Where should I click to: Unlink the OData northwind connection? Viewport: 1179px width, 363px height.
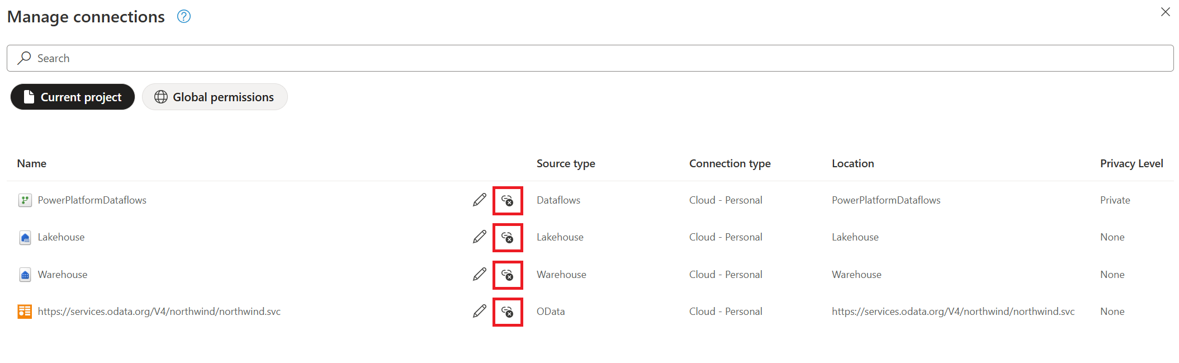tap(508, 312)
